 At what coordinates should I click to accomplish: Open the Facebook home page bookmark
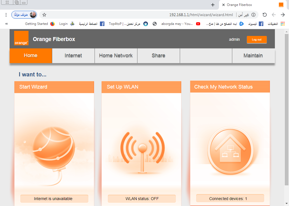coord(92,24)
